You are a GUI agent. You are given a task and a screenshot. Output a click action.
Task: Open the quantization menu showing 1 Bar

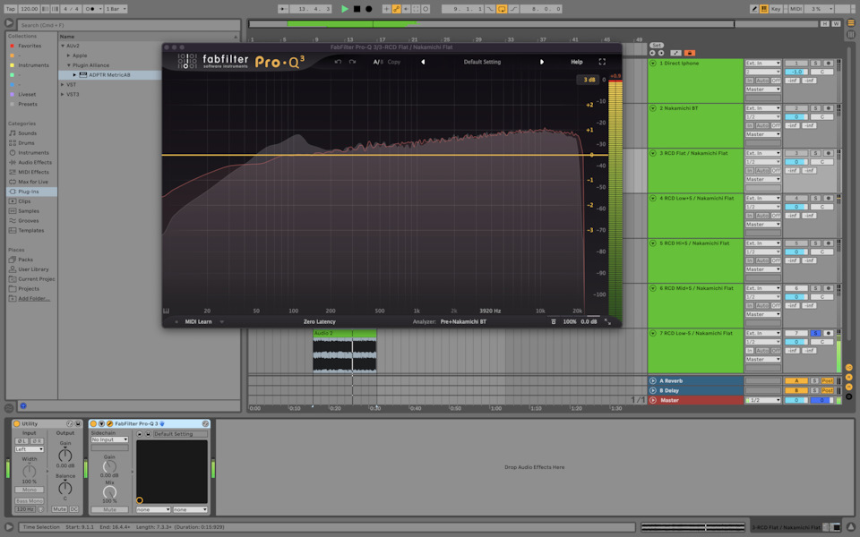(116, 9)
